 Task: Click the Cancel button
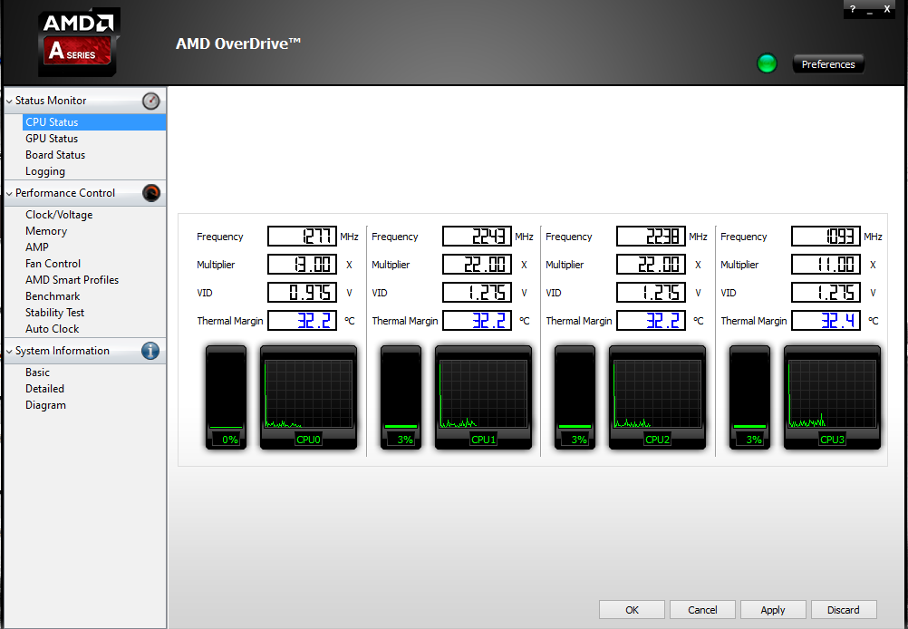pos(702,610)
